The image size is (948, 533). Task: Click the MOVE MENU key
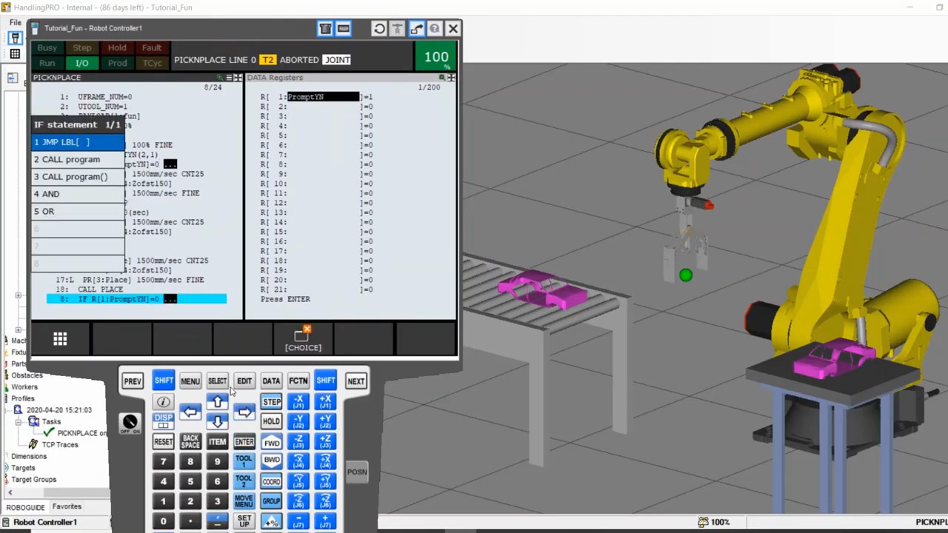click(244, 501)
